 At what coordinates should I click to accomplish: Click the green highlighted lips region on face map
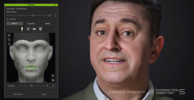(31, 67)
